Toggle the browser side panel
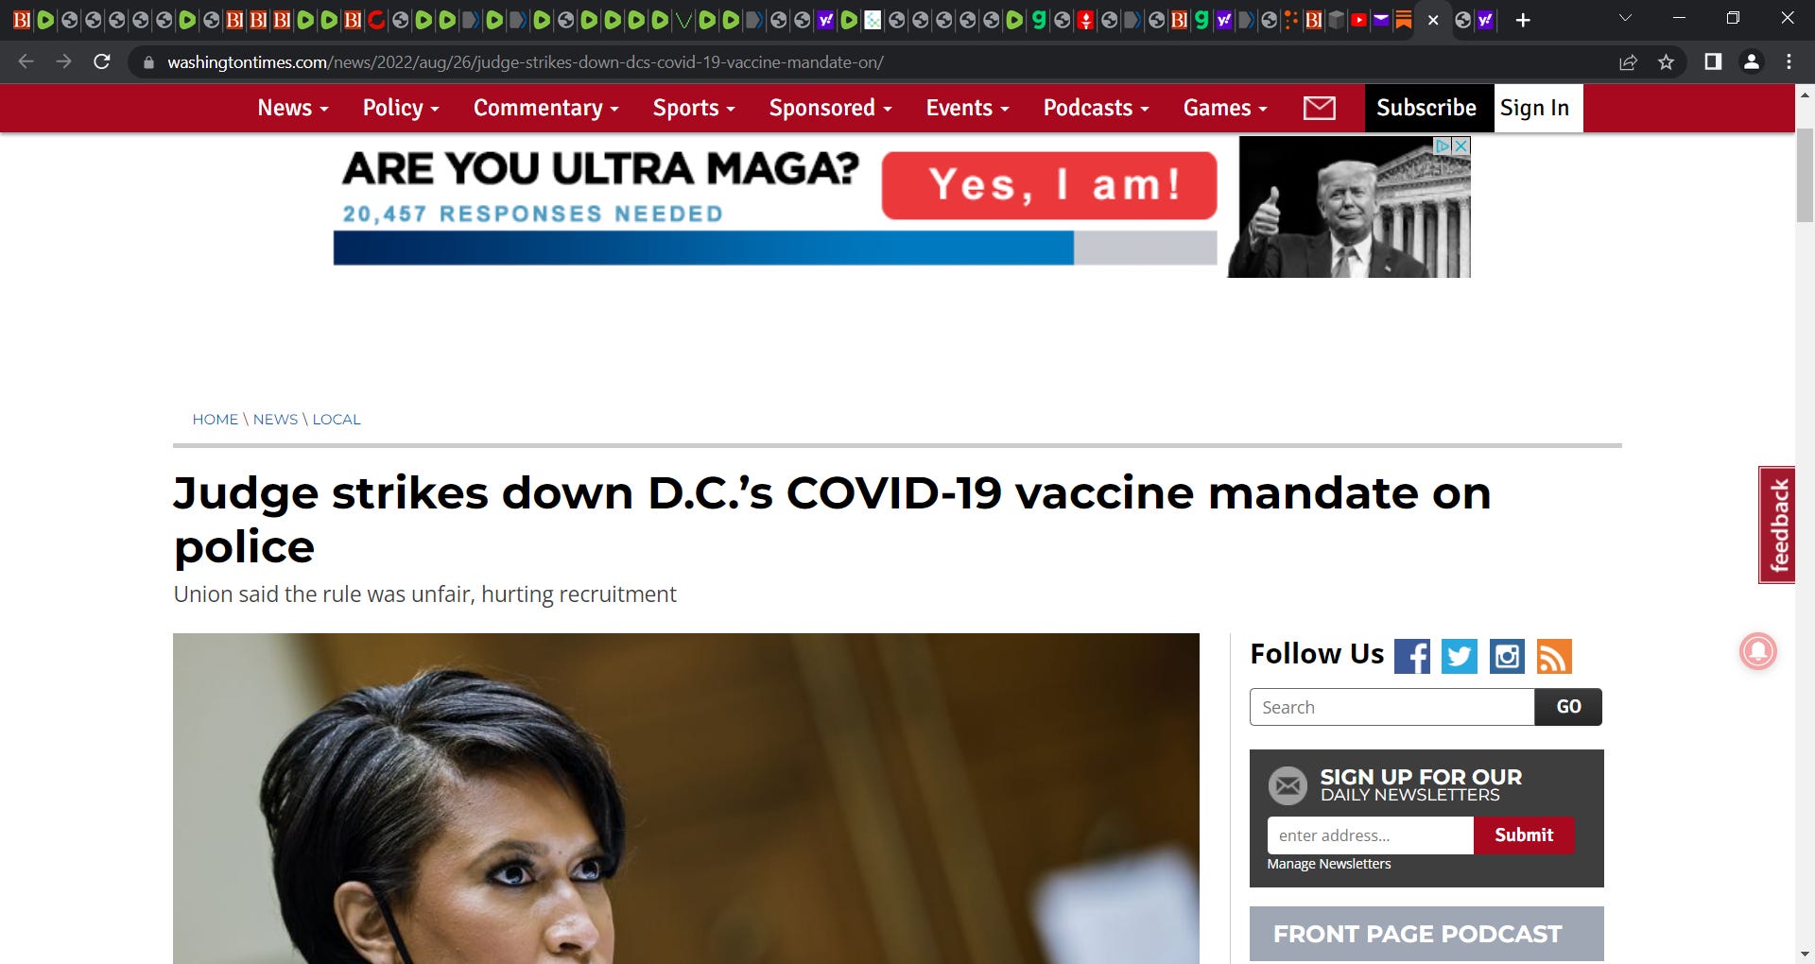 tap(1712, 62)
